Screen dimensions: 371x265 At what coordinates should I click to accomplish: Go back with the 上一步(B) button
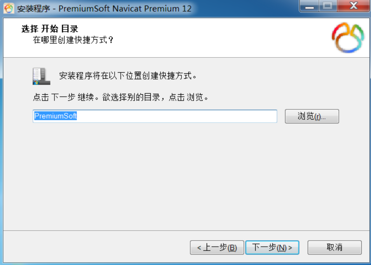(x=217, y=248)
